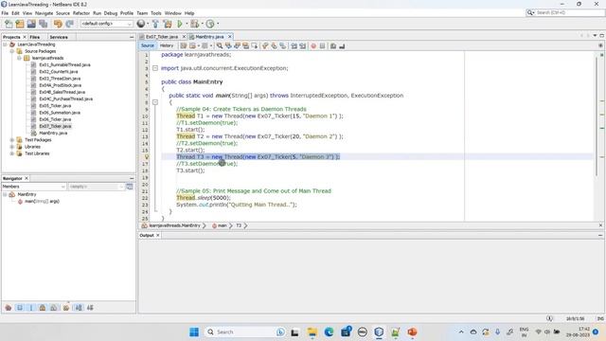This screenshot has height=341, width=606.
Task: Switch to the Ex07_Ticker.java editor tab
Action: [x=162, y=37]
